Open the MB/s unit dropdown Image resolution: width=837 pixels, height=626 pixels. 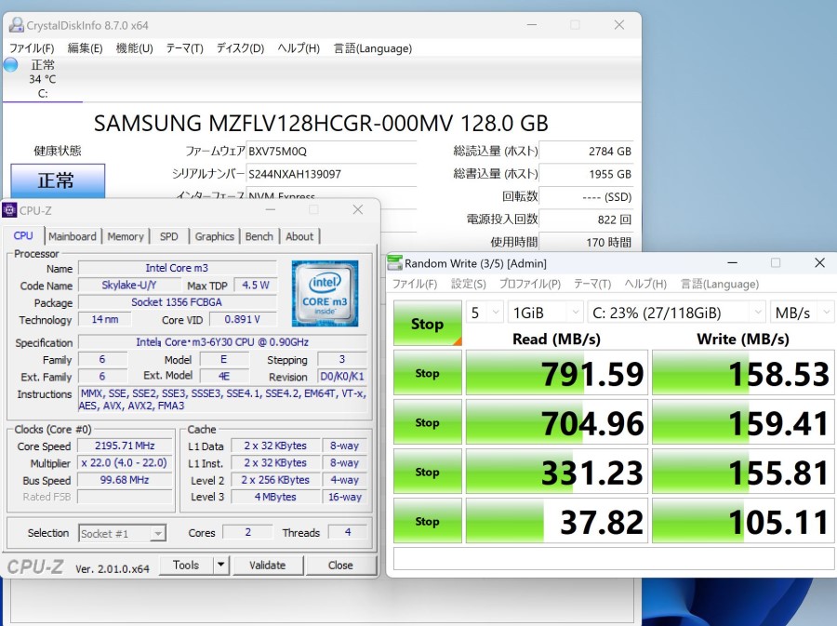tap(802, 313)
